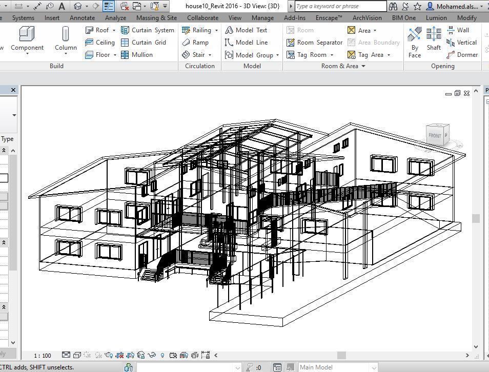The image size is (489, 372).
Task: Toggle Temporary Hide/Isolate glasses icon
Action: click(x=152, y=355)
